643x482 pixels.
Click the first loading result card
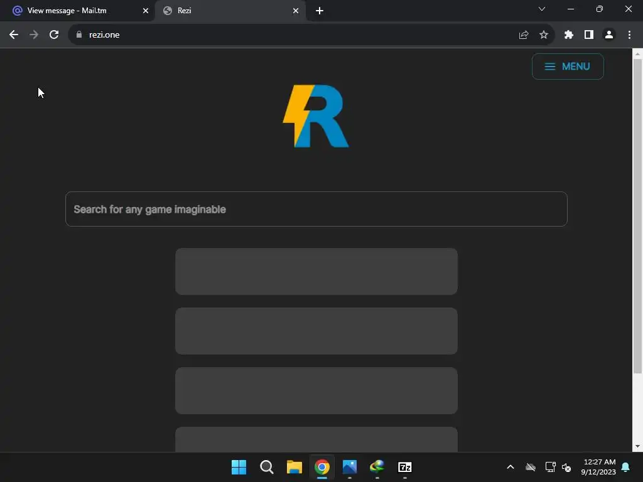pyautogui.click(x=316, y=271)
